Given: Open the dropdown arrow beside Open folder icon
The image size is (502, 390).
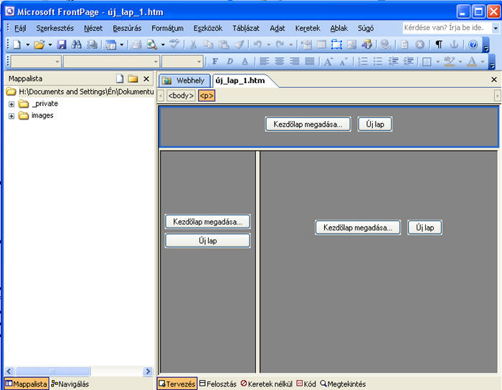Looking at the screenshot, I should pyautogui.click(x=50, y=44).
